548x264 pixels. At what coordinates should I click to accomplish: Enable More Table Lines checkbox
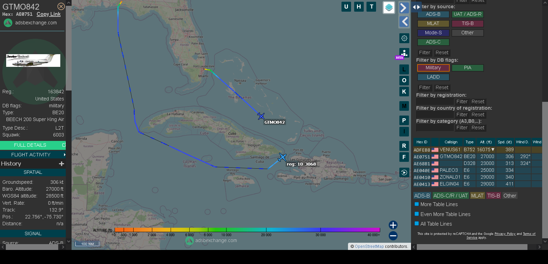tap(417, 204)
